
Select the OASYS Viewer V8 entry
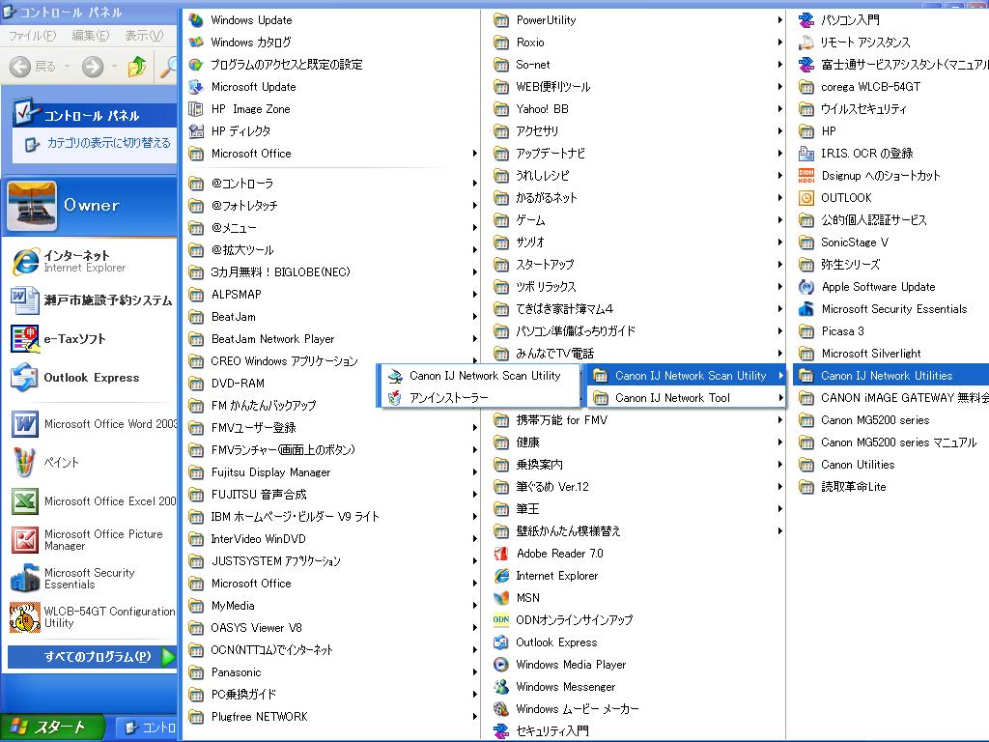pyautogui.click(x=332, y=628)
